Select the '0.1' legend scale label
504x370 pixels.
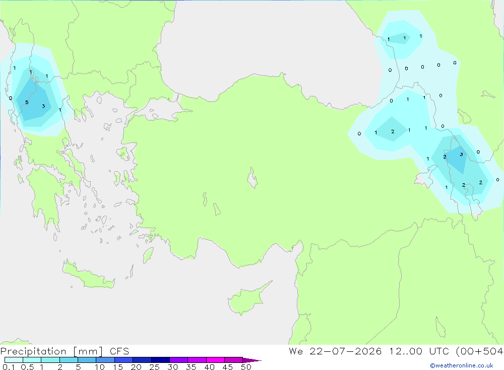(x=9, y=367)
